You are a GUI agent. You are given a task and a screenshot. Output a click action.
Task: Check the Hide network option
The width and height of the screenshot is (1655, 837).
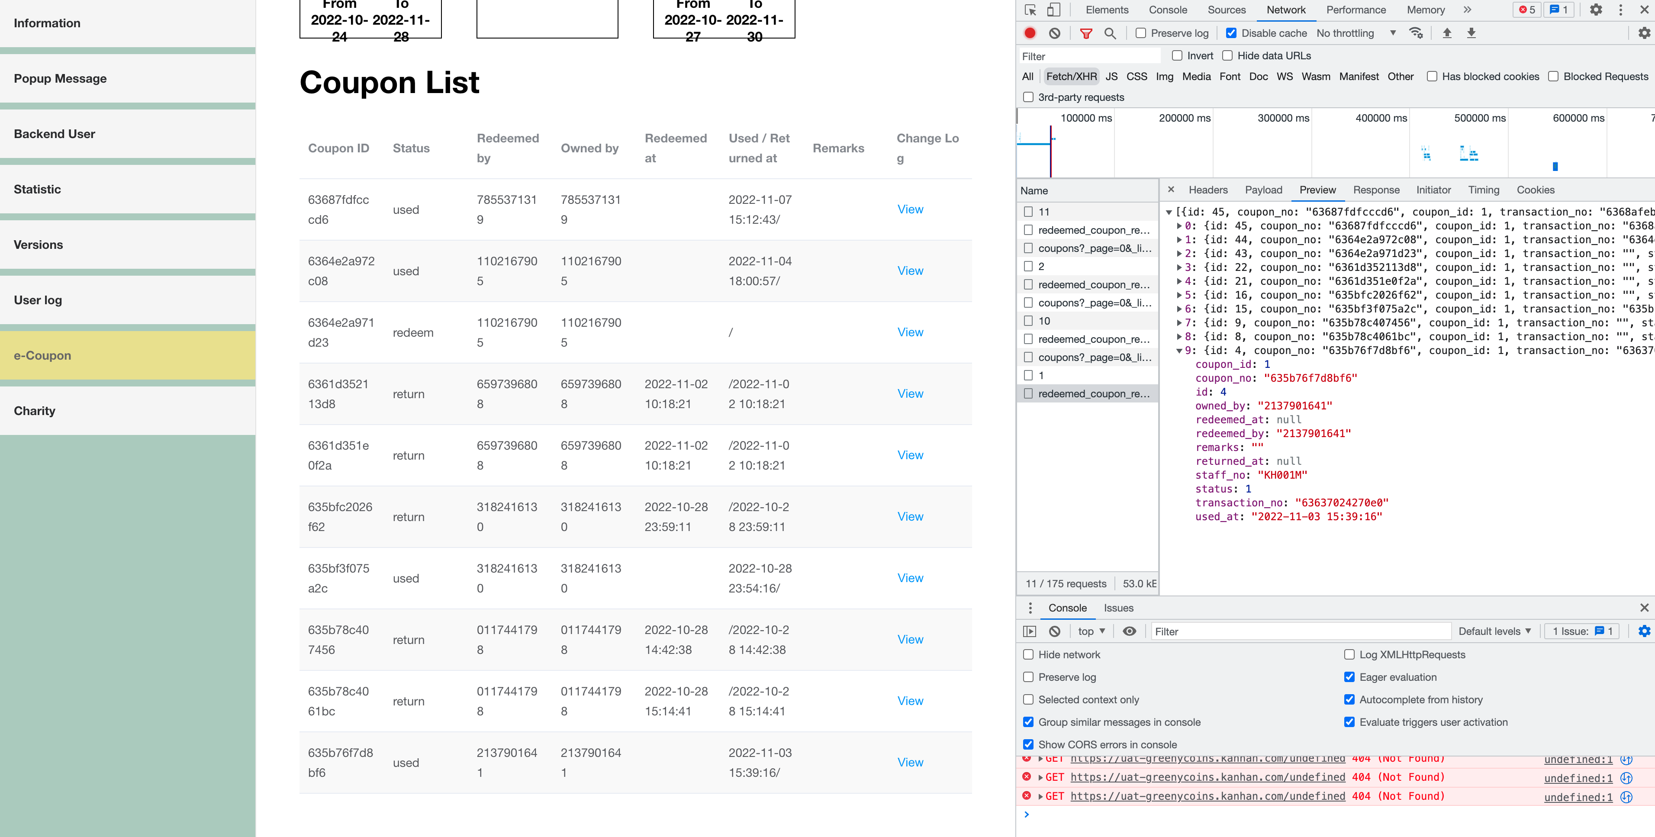pos(1029,654)
